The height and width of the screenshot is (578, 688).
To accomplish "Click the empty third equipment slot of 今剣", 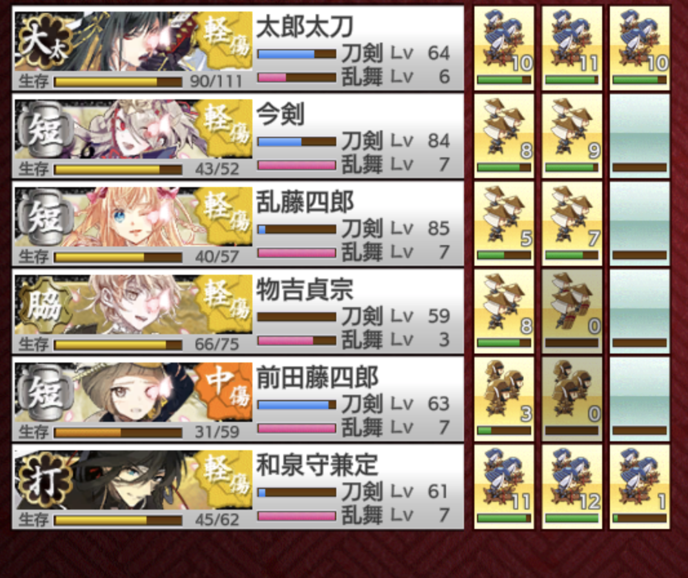I will pos(640,136).
